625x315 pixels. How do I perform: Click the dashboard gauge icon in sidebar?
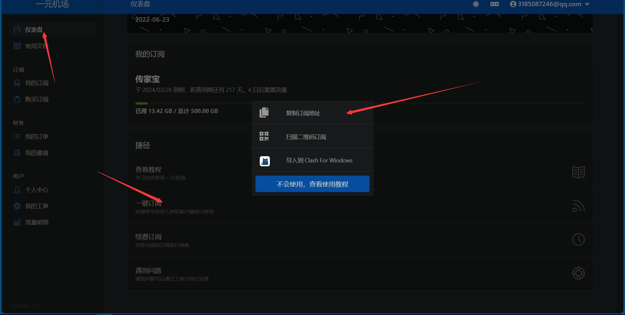point(17,30)
